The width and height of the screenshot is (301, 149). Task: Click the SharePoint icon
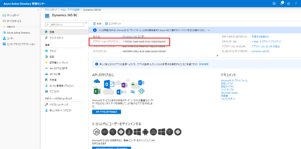point(119,92)
